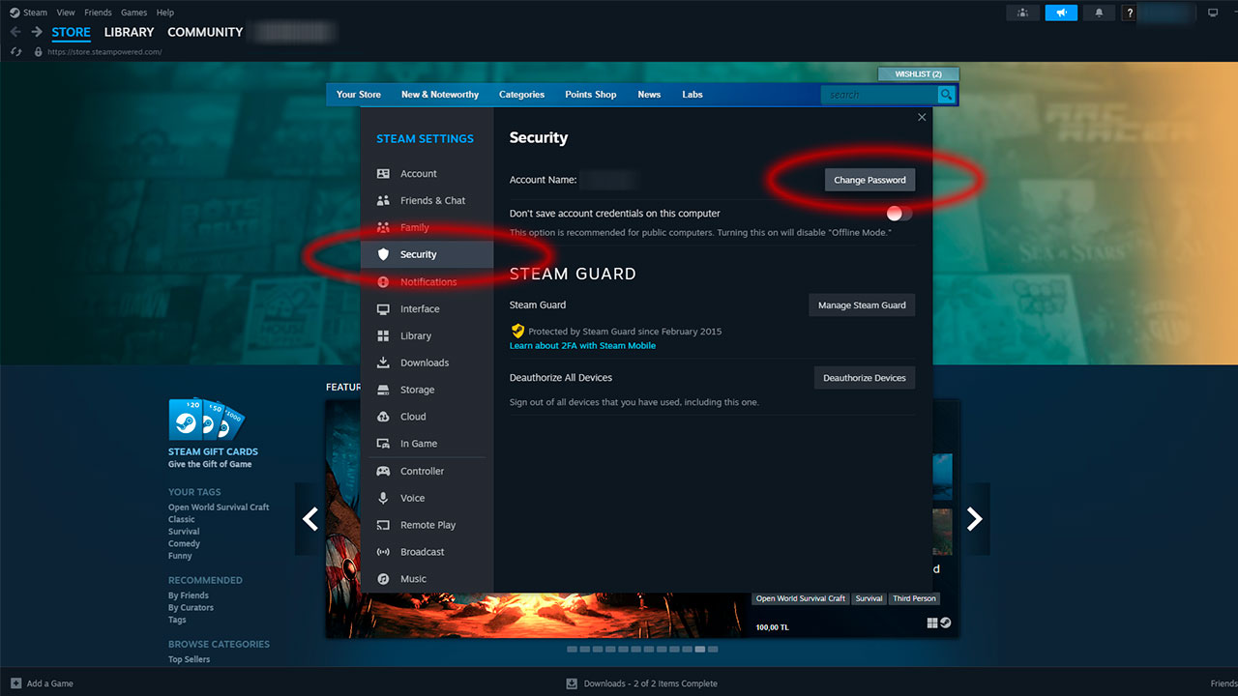Select the Voice microphone settings icon
The width and height of the screenshot is (1238, 696).
(383, 498)
